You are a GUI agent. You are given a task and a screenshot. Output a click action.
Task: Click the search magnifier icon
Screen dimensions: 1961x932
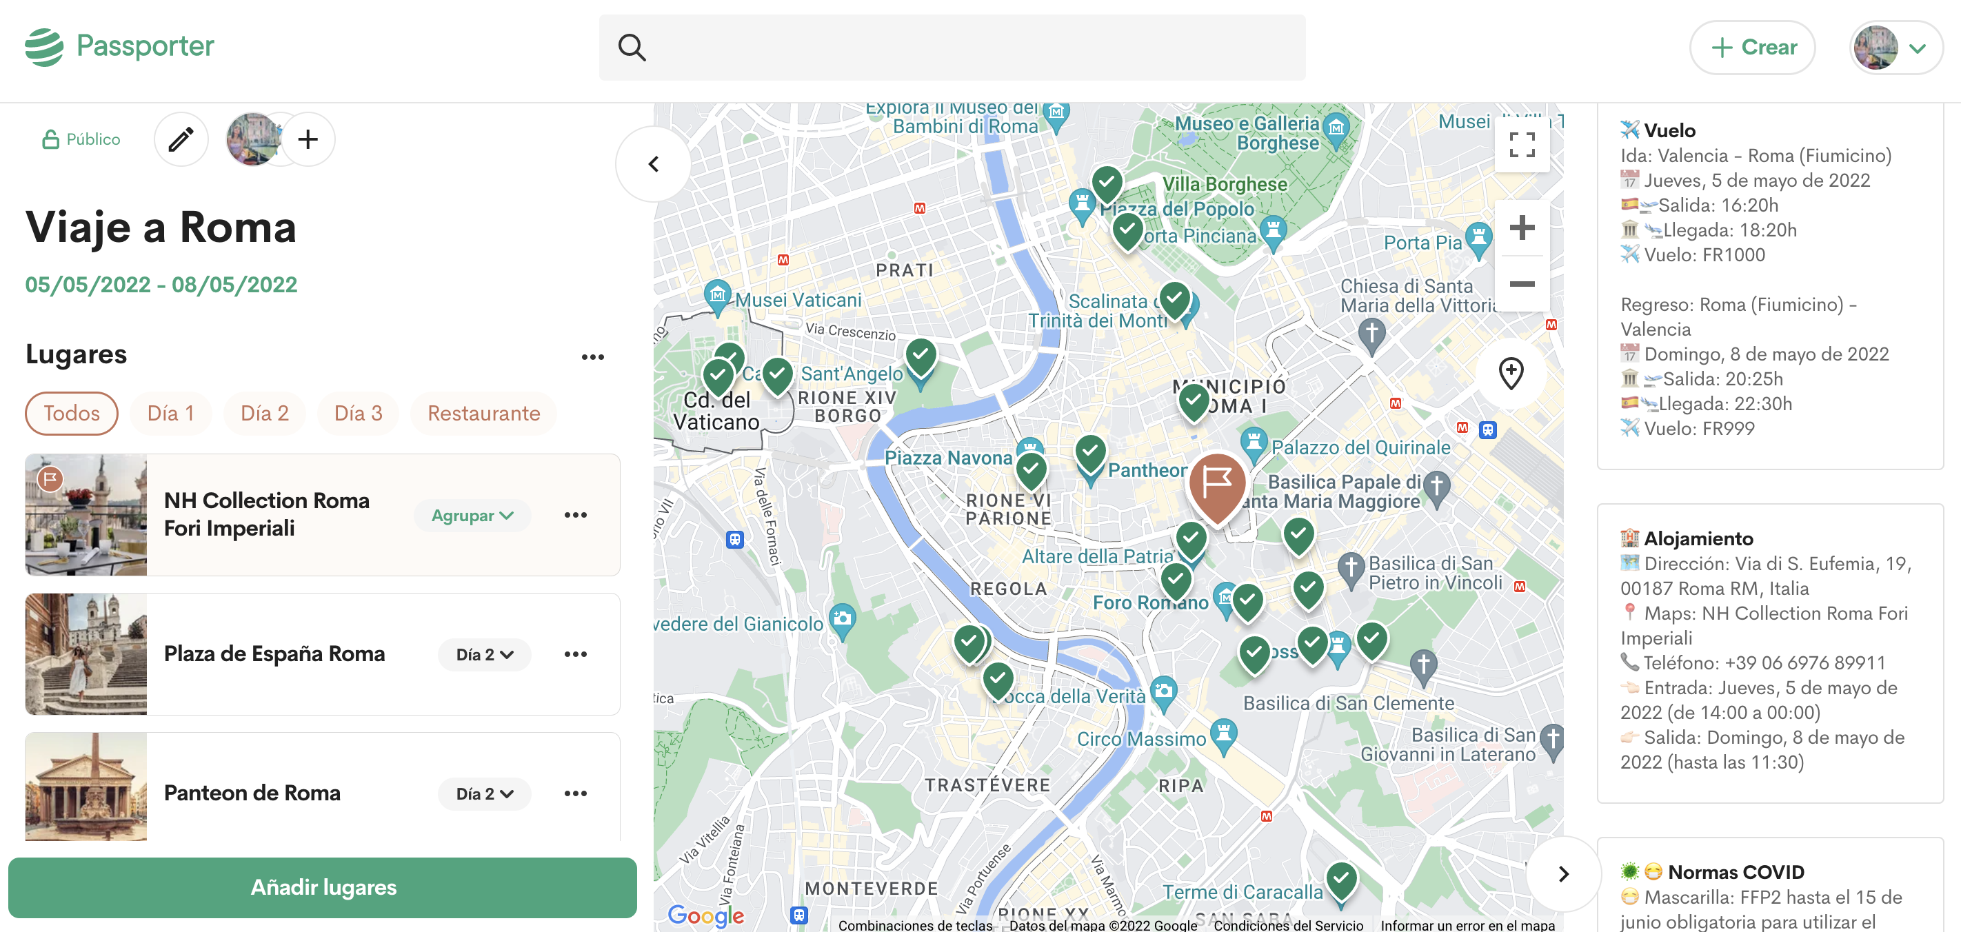[632, 47]
